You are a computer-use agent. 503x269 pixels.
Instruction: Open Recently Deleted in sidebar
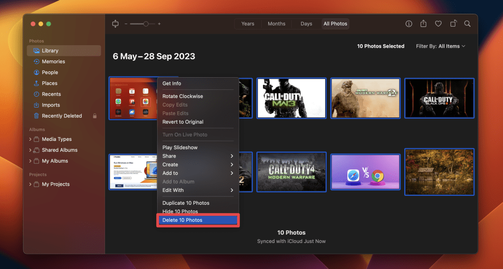pos(61,116)
